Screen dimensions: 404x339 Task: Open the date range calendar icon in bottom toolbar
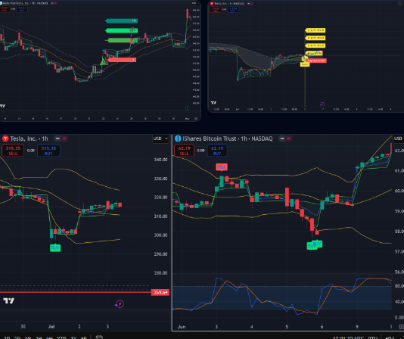99,337
